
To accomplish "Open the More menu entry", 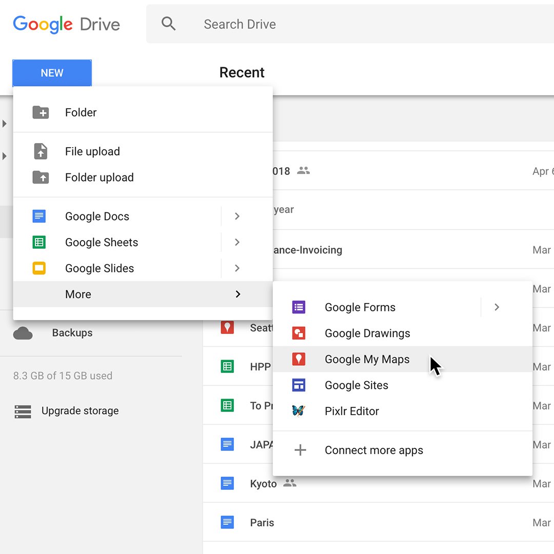I will click(143, 294).
